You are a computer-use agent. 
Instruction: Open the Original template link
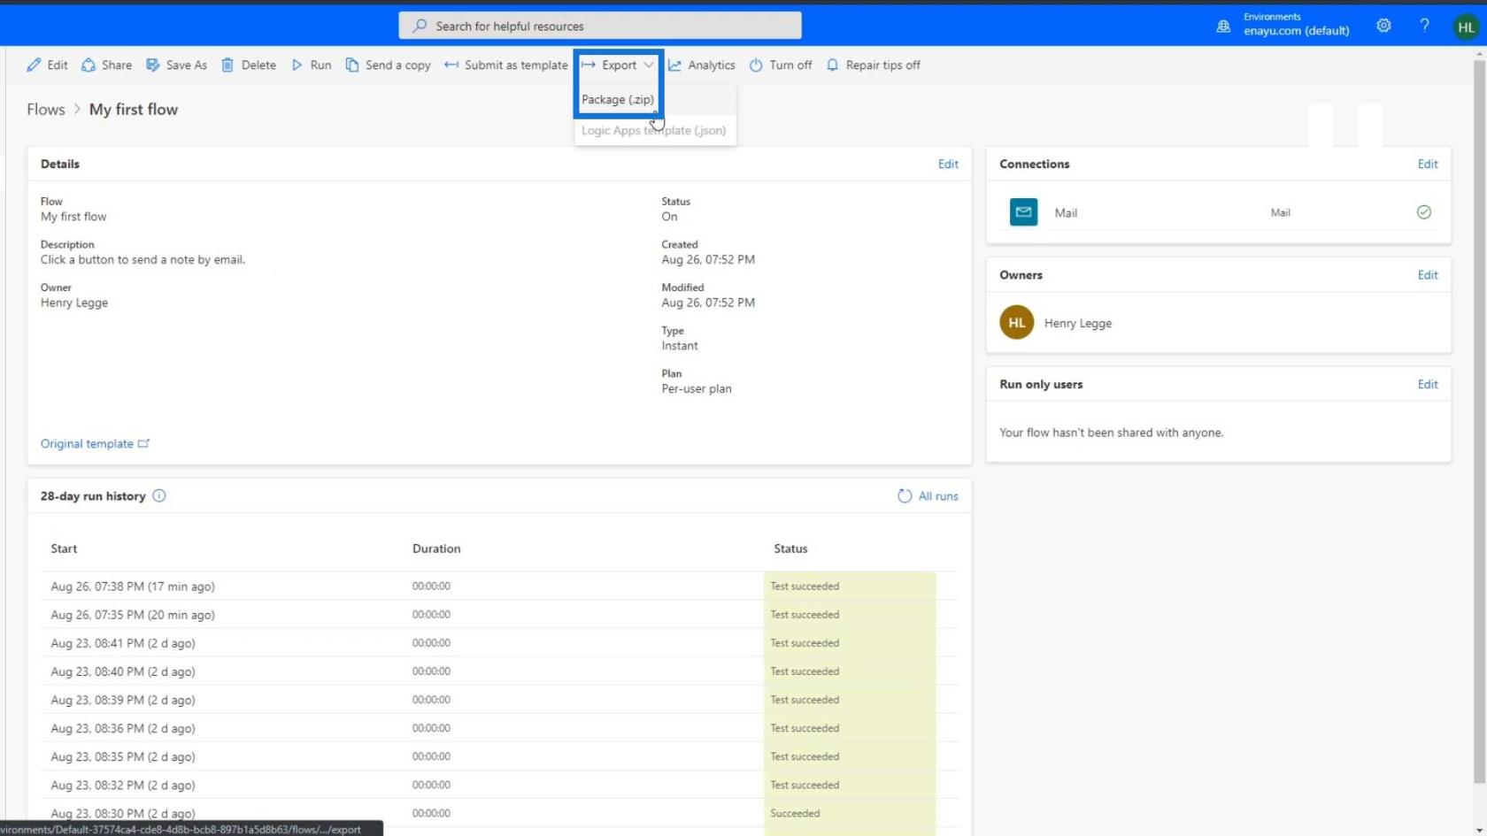(x=87, y=443)
